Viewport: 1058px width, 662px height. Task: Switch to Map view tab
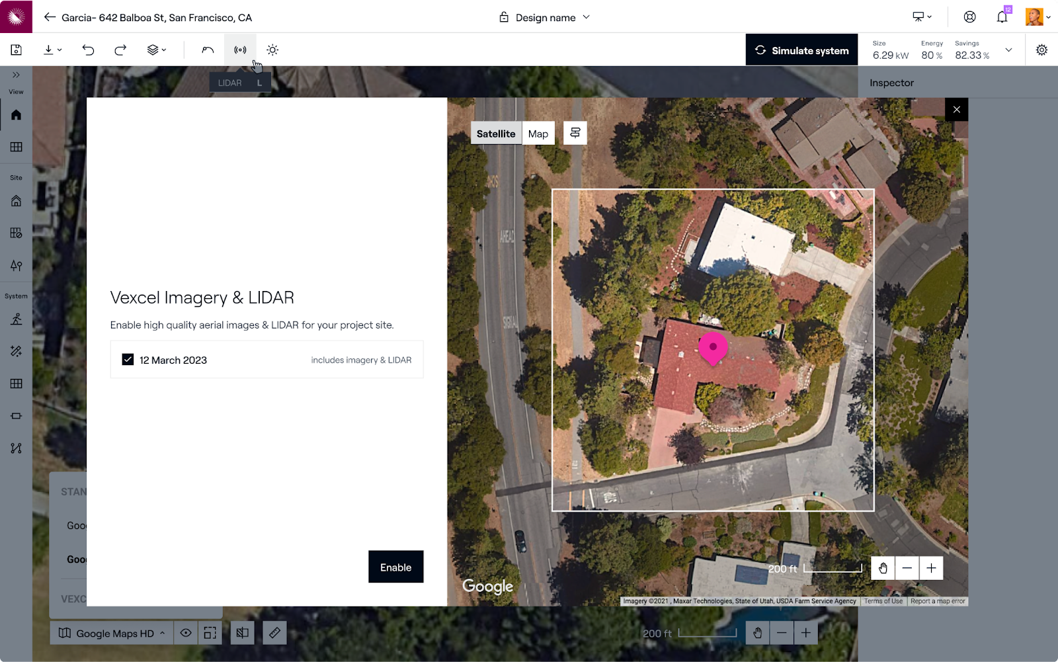point(538,134)
